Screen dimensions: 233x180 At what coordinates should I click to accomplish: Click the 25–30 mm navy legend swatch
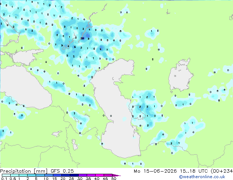coord(74,175)
